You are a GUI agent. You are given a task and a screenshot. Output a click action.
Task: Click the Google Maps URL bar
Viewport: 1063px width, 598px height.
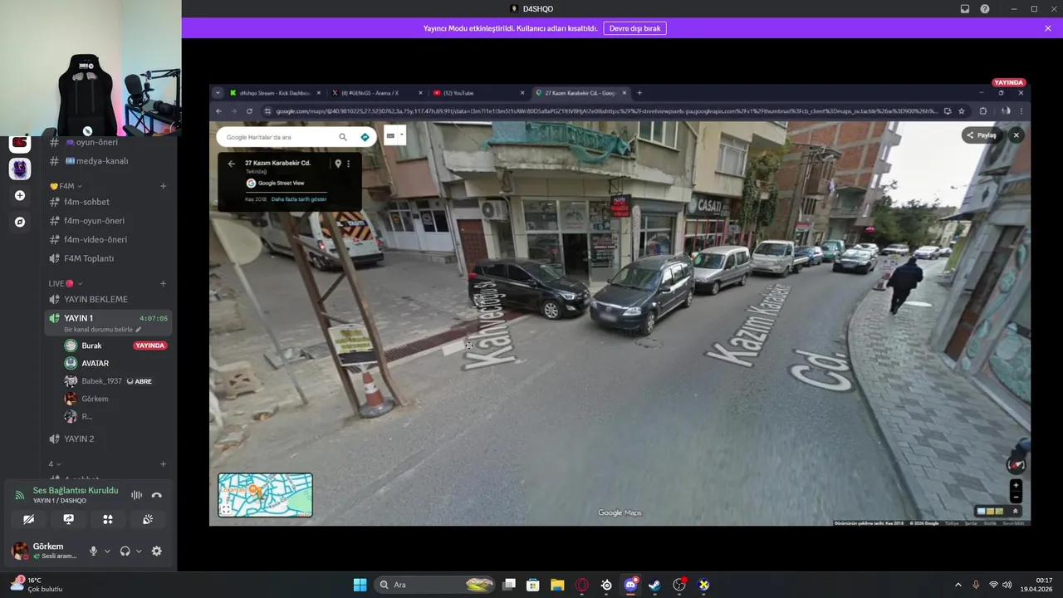606,110
